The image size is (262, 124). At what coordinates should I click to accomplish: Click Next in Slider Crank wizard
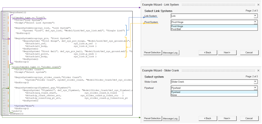[x=227, y=118]
